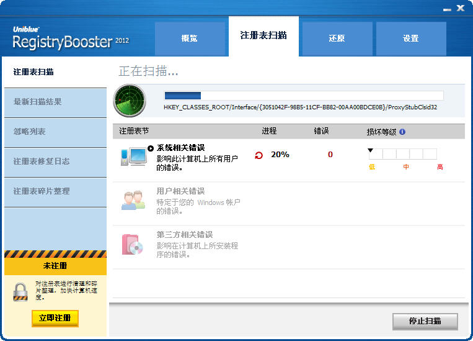
Task: Click the users icon for 用户相关错误
Action: (x=133, y=201)
